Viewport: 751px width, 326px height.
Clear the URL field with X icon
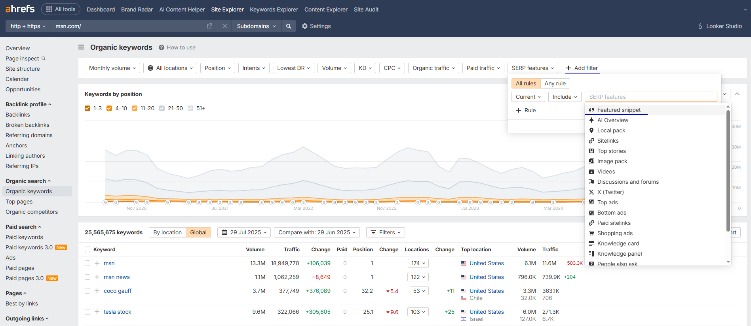point(224,26)
